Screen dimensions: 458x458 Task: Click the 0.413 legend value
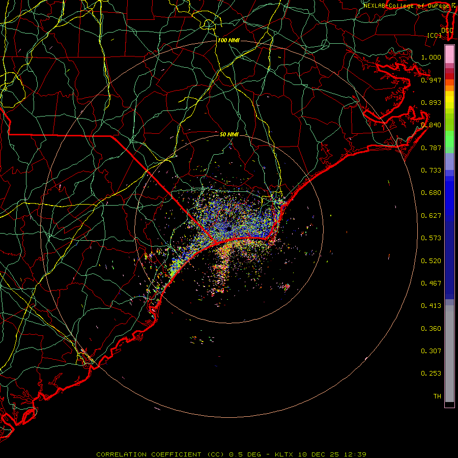[431, 306]
